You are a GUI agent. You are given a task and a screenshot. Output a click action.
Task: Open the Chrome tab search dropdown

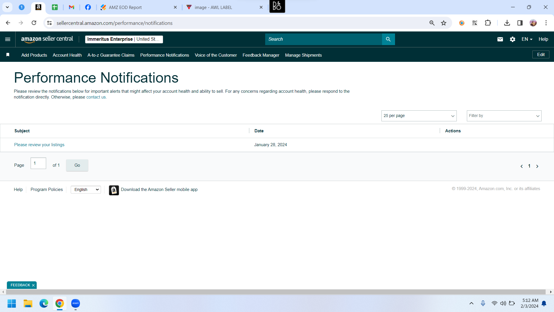8,7
